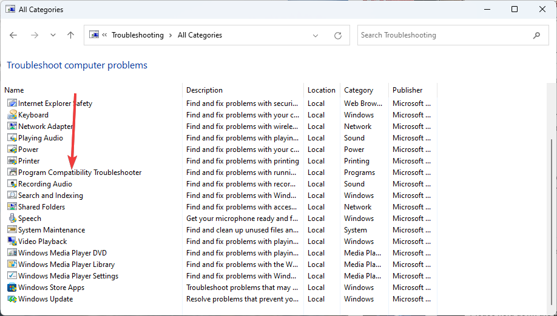Sort by the Location column header
557x316 pixels.
click(322, 90)
